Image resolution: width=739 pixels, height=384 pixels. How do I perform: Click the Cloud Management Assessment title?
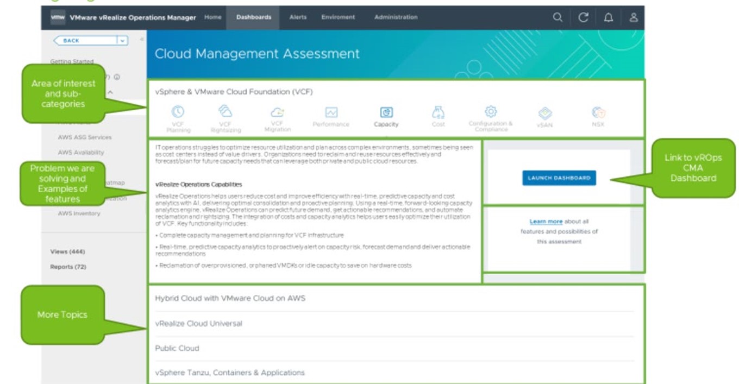pyautogui.click(x=257, y=54)
